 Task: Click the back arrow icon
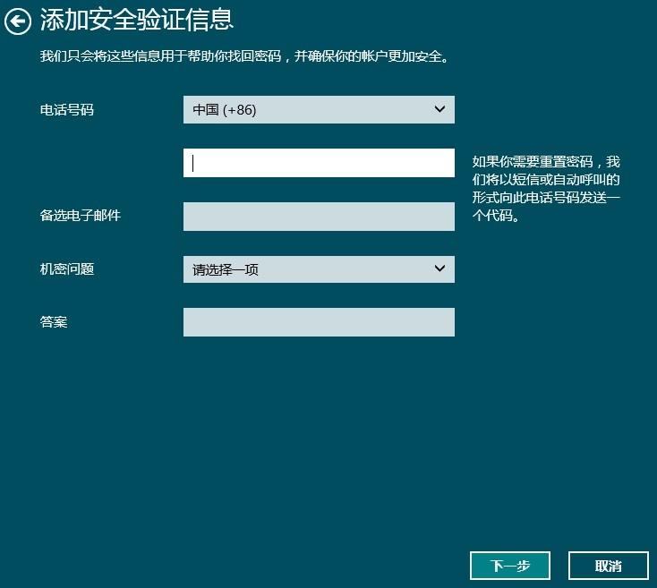18,21
